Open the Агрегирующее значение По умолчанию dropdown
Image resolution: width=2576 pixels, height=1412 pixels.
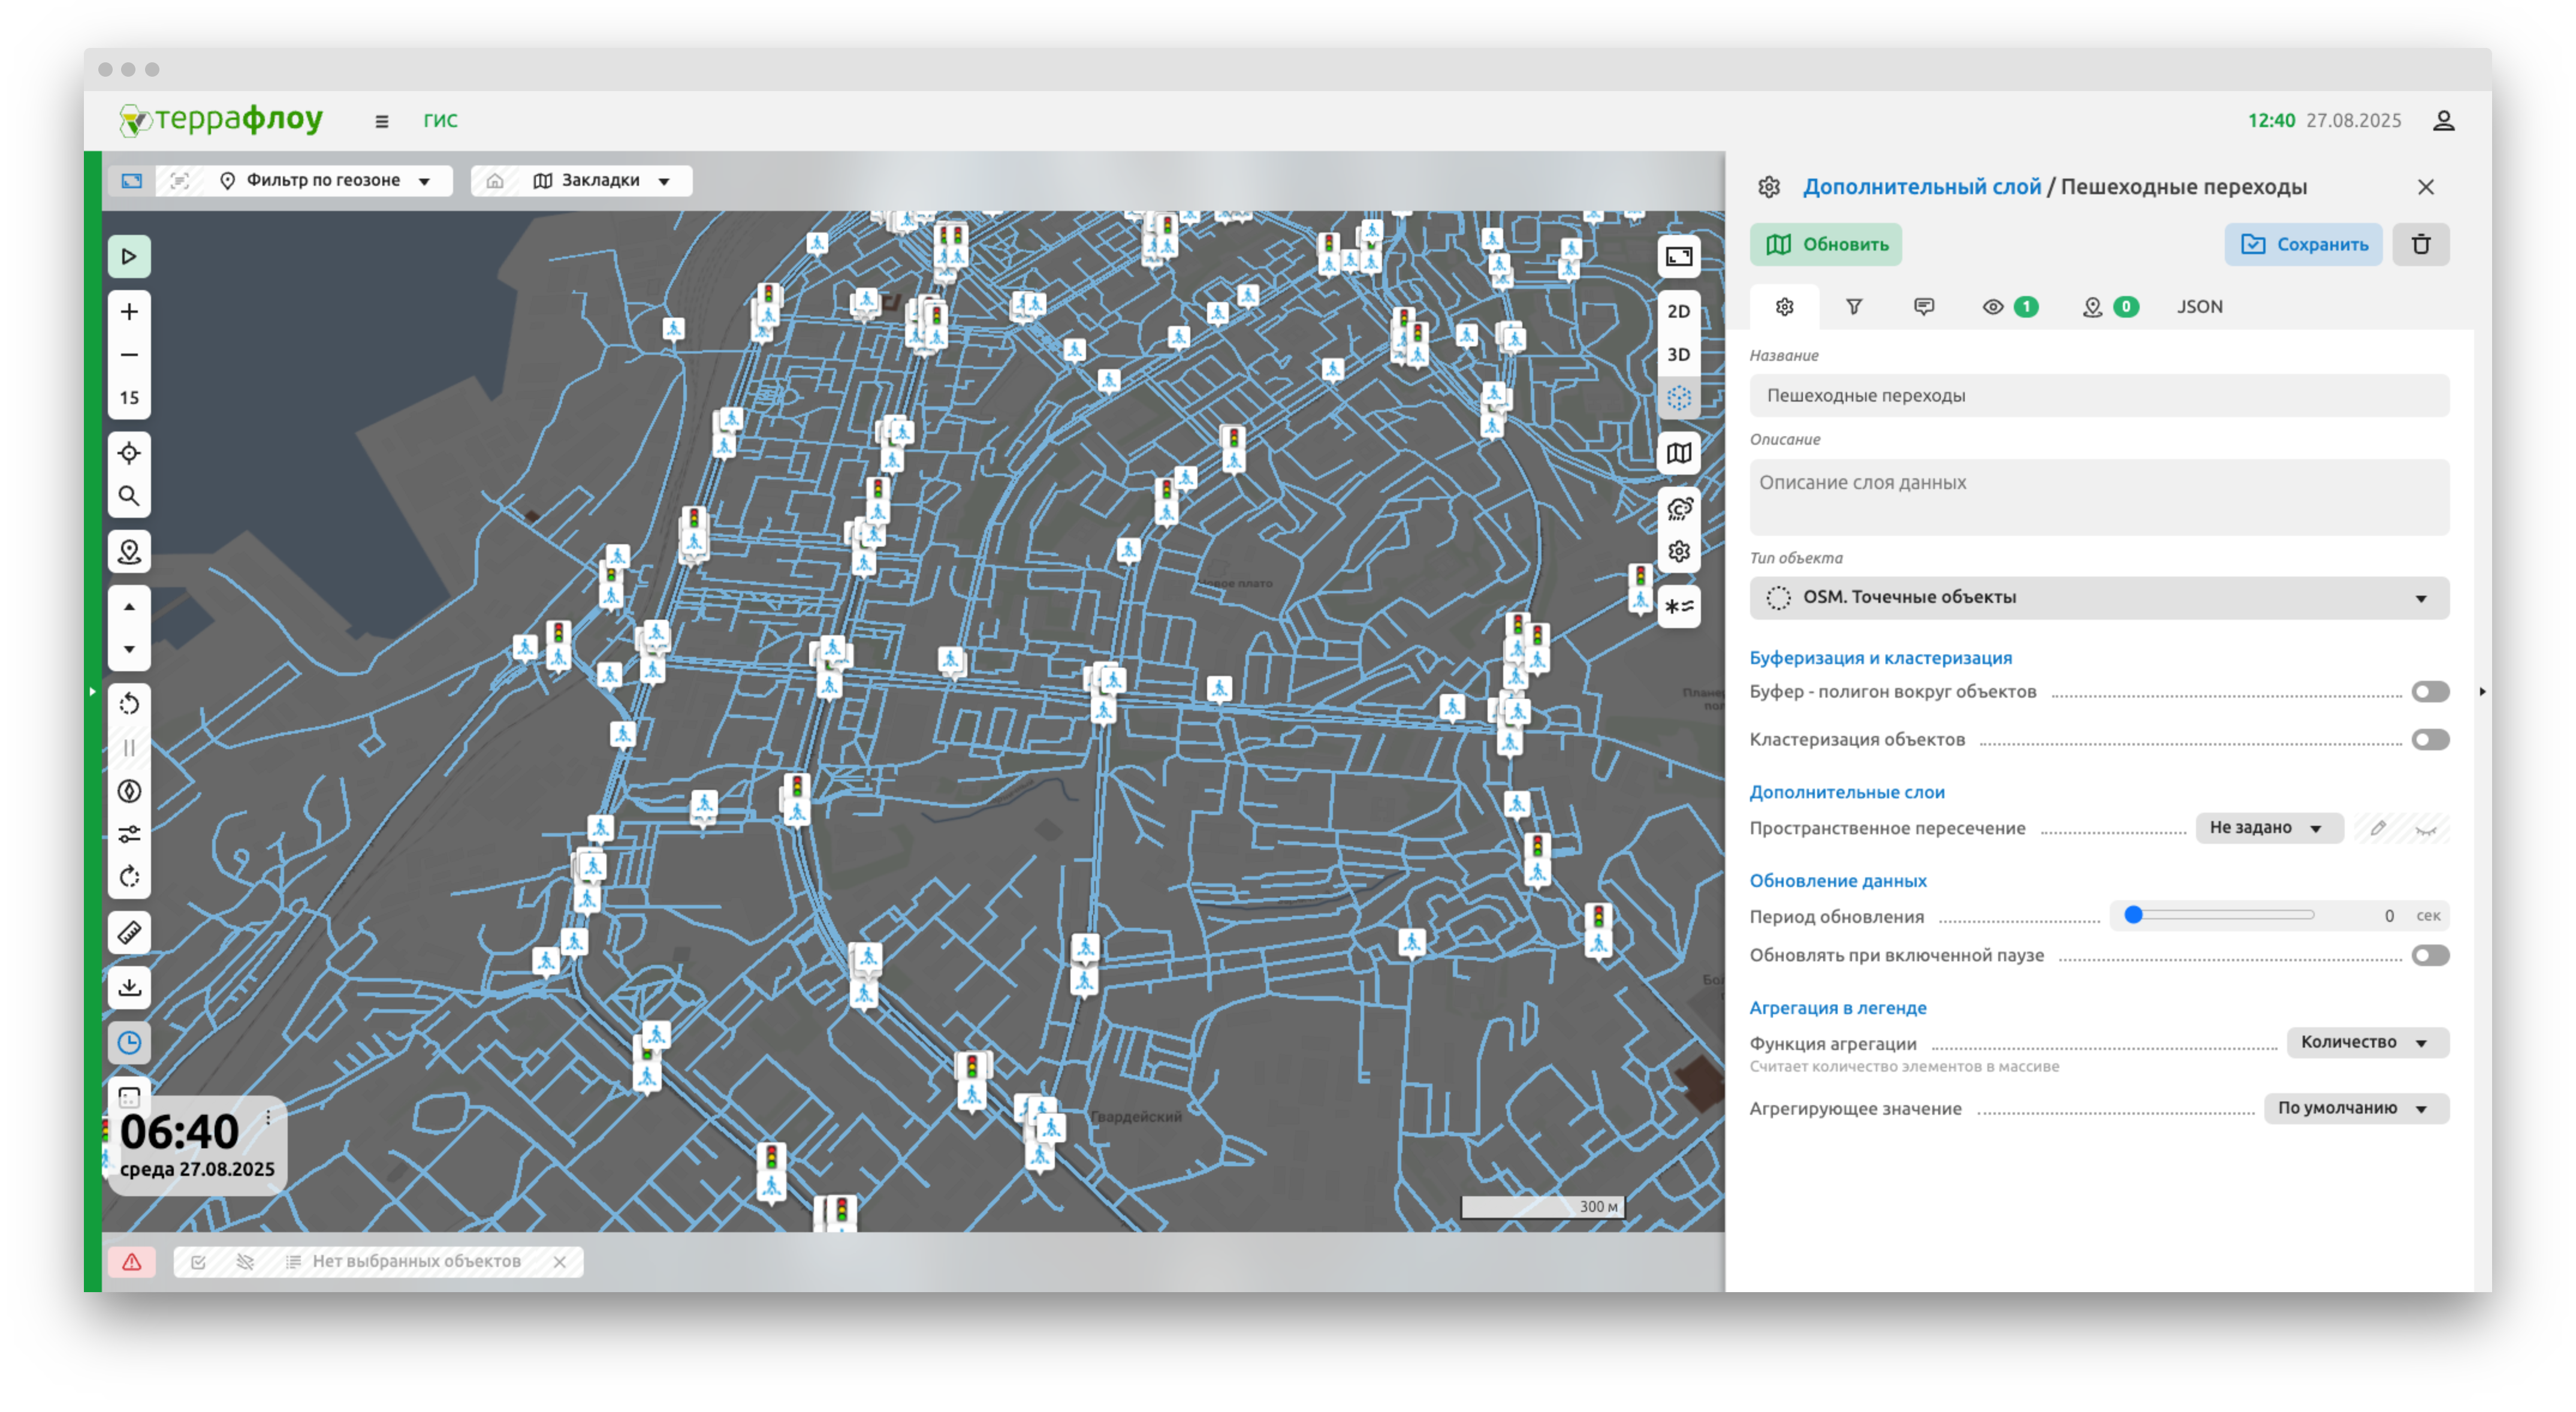point(2356,1109)
